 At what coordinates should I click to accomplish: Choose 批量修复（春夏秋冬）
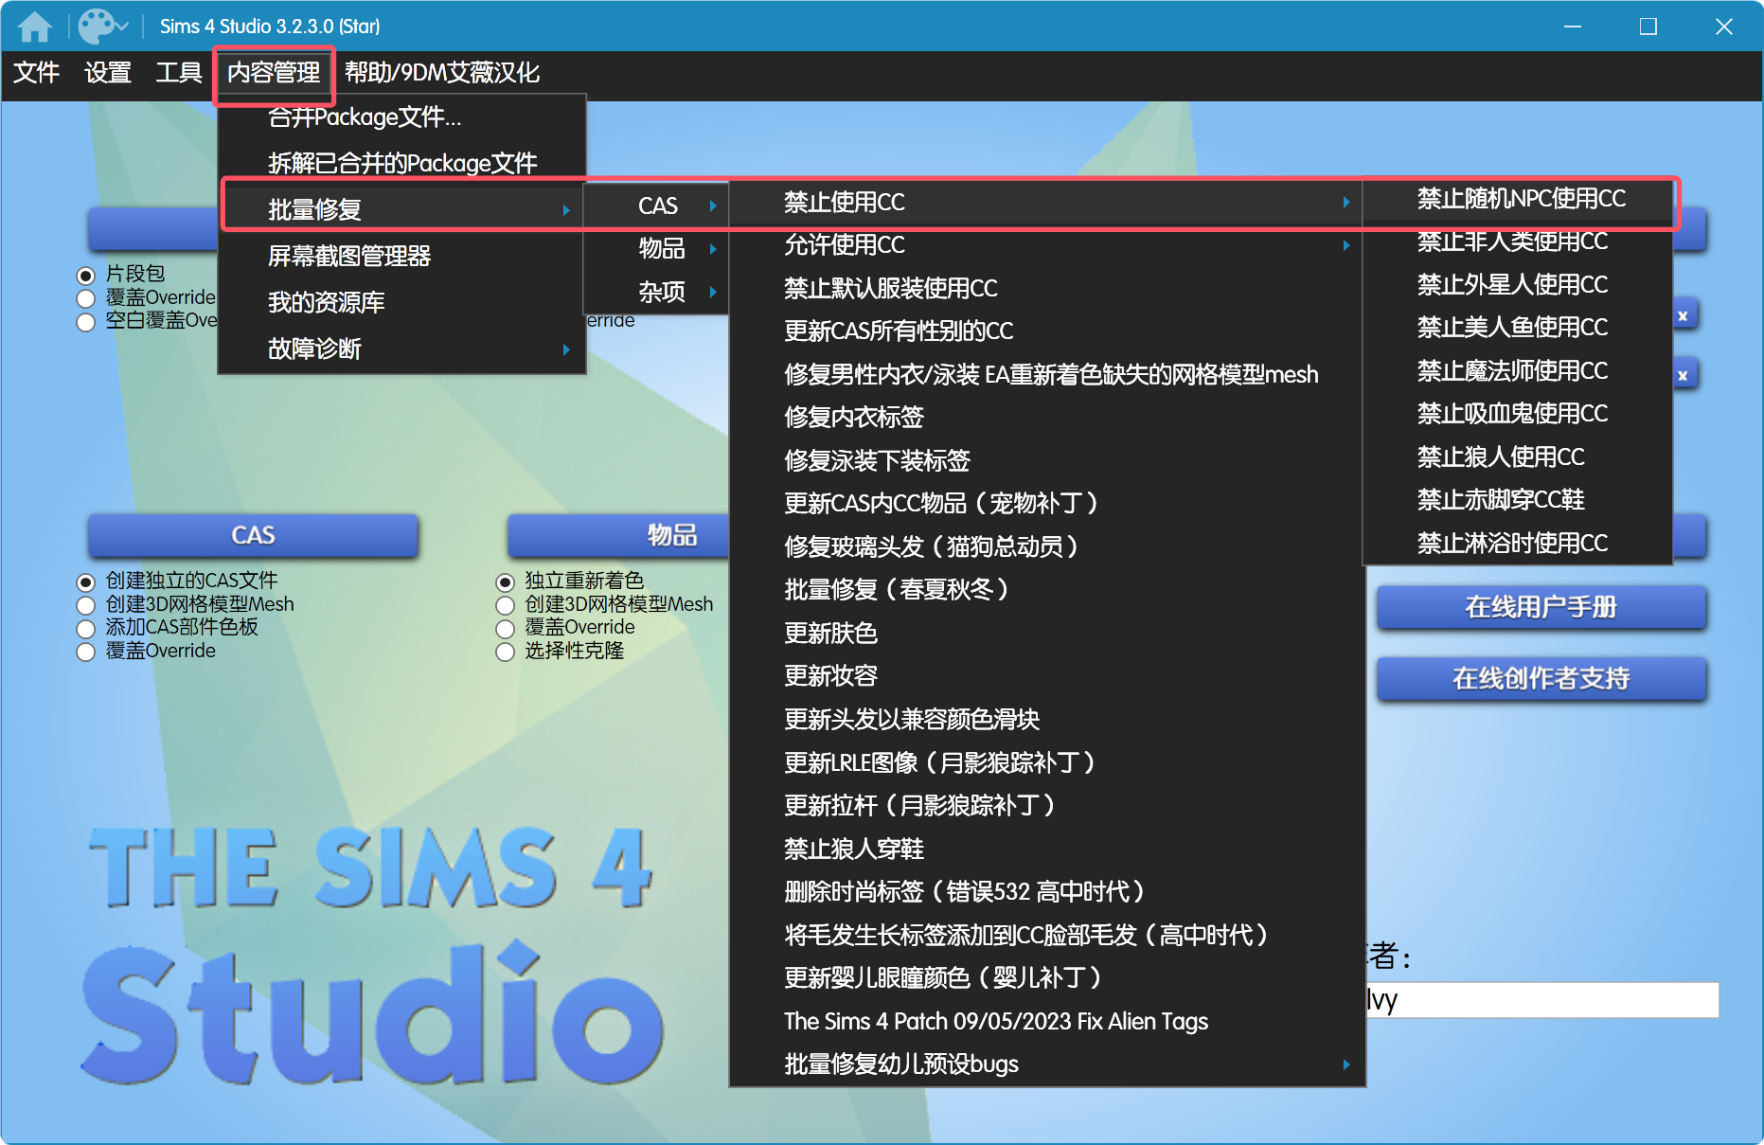(x=1046, y=590)
